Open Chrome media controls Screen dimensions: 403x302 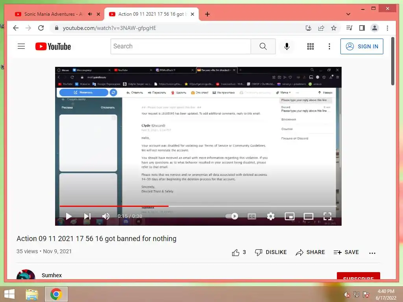(x=349, y=28)
